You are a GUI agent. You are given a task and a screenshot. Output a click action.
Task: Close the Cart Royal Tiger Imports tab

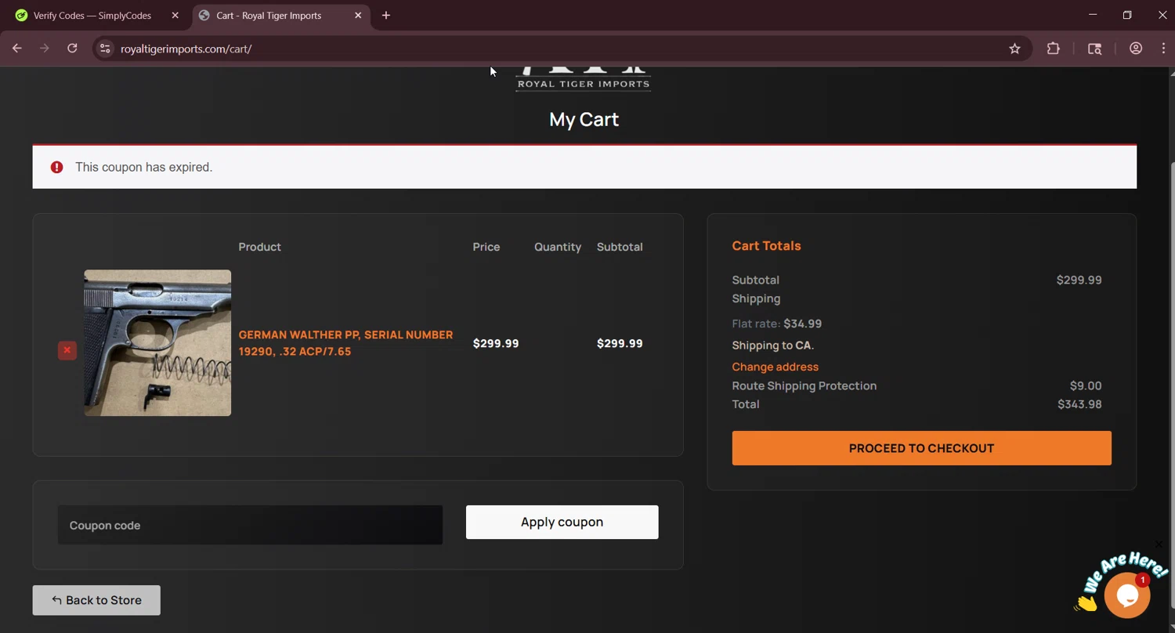(358, 16)
